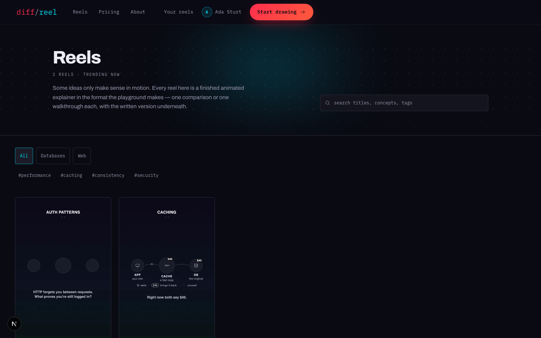Click the diff/reel logo

(36, 12)
